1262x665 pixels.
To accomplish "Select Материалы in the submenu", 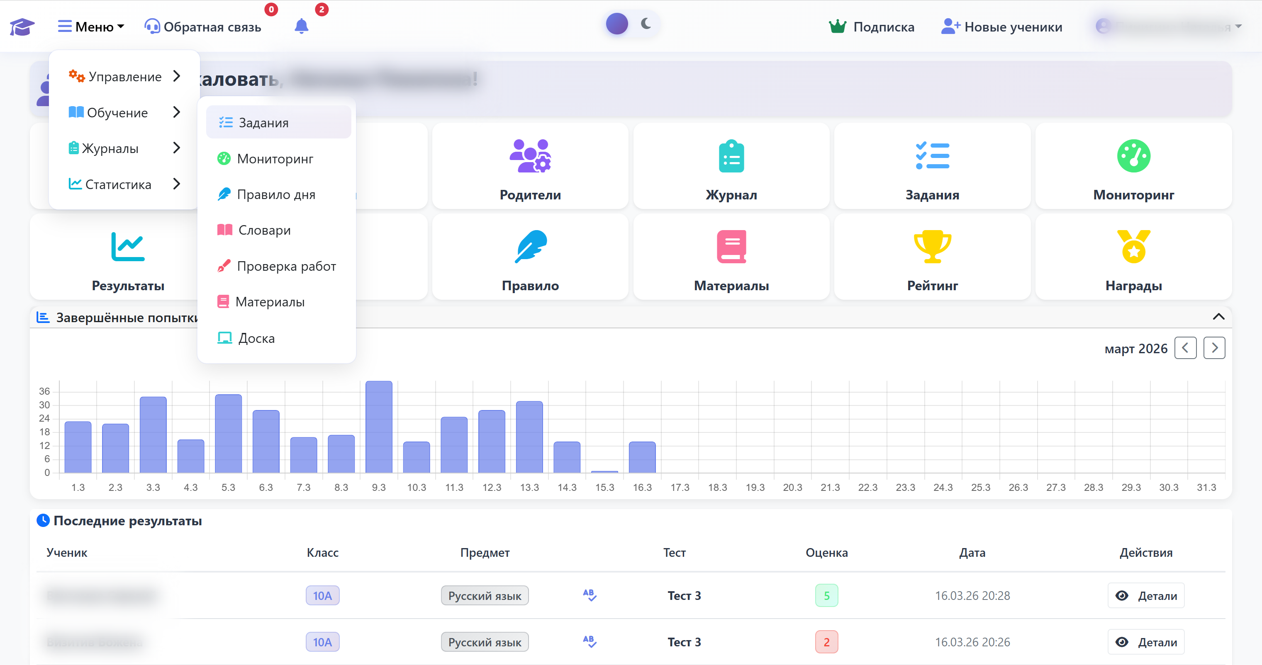I will [x=278, y=302].
